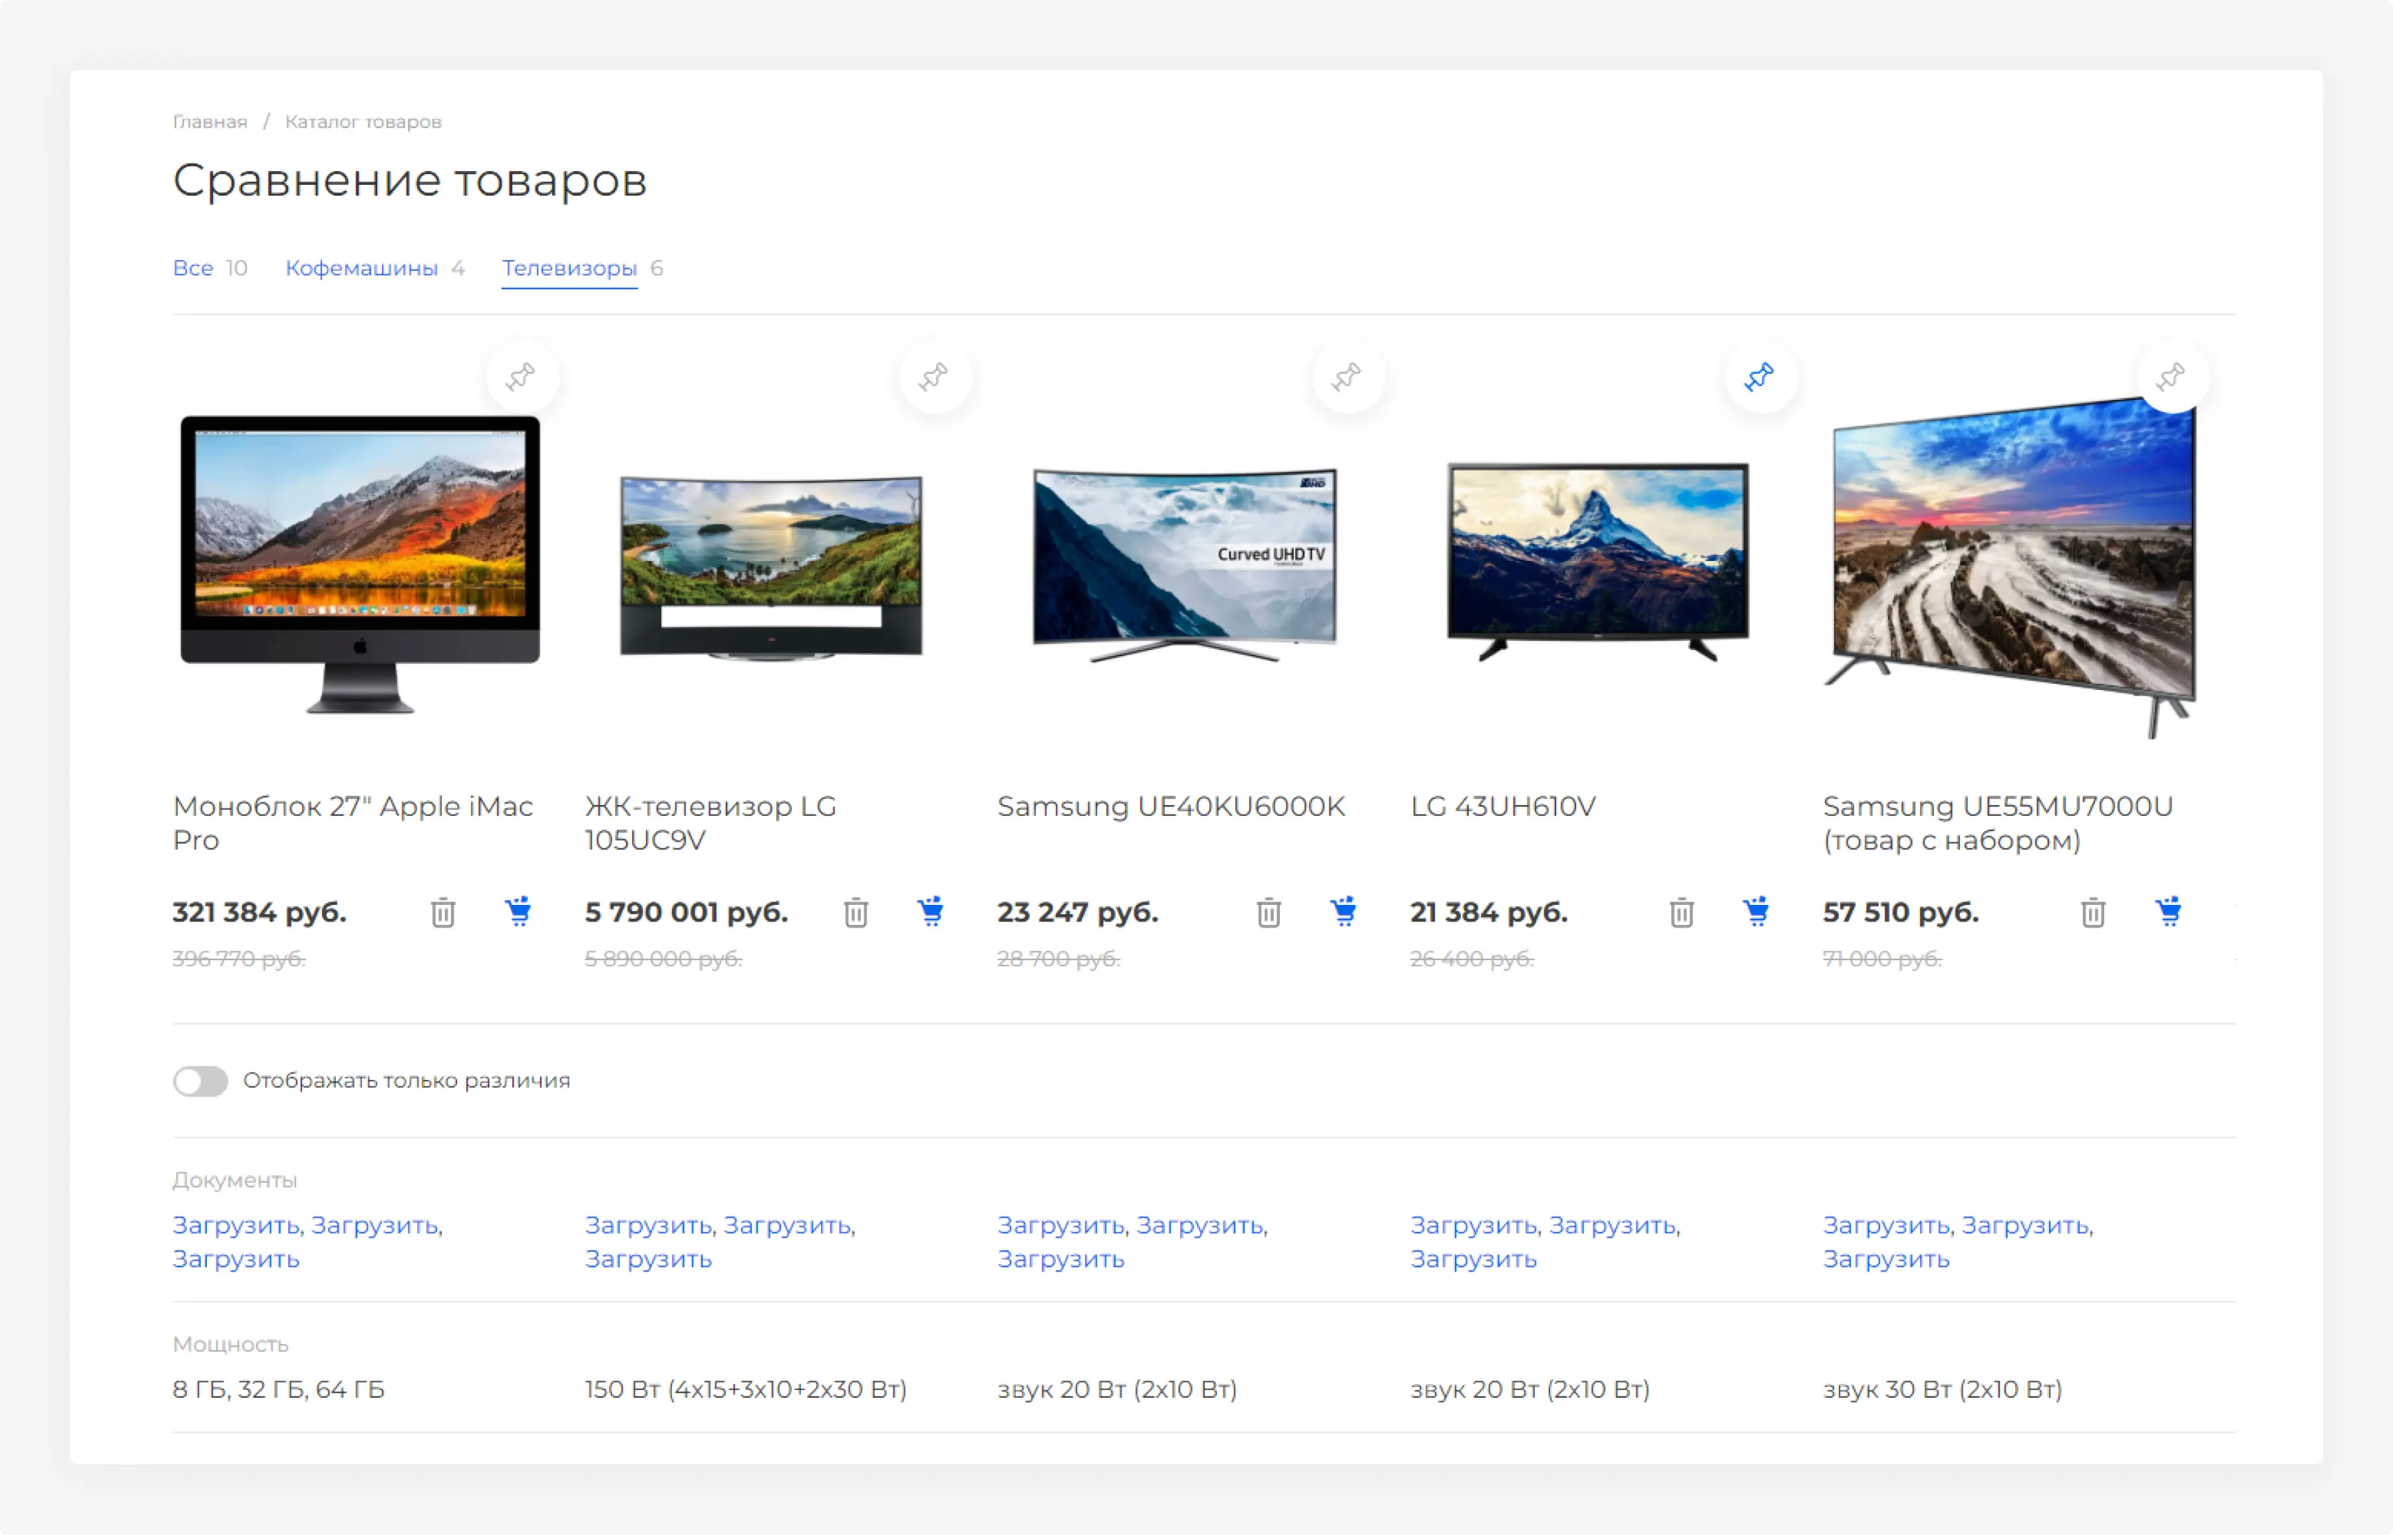Switch to the Все tab
Viewport: 2393px width, 1535px height.
click(192, 268)
